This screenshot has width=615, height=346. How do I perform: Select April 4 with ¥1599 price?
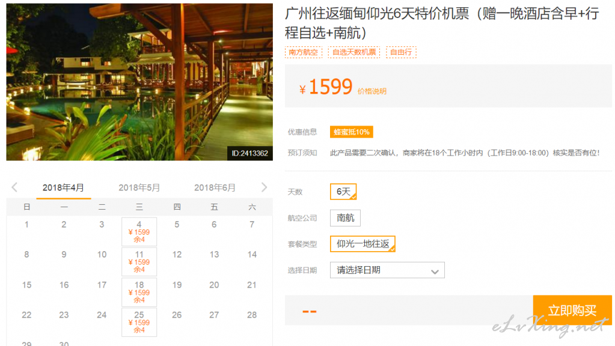(139, 232)
